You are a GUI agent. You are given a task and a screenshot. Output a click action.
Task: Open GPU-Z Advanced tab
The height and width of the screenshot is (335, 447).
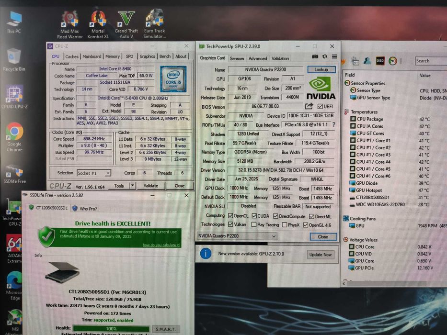click(x=258, y=58)
